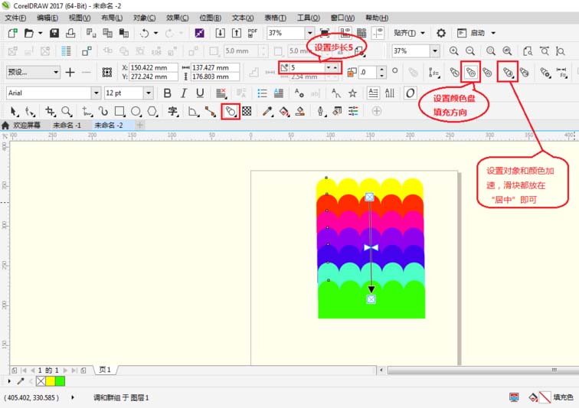
Task: Open the 12 pt font size dropdown
Action: [149, 93]
